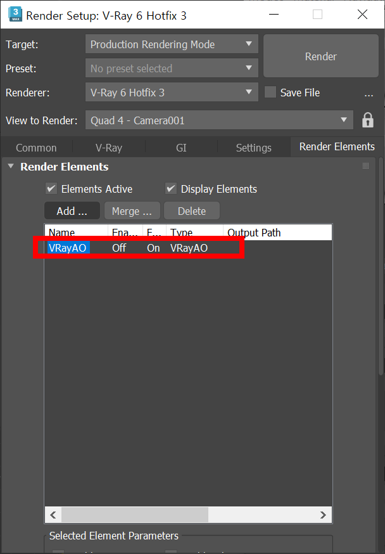Click the Add ... button
The width and height of the screenshot is (385, 554).
click(72, 211)
